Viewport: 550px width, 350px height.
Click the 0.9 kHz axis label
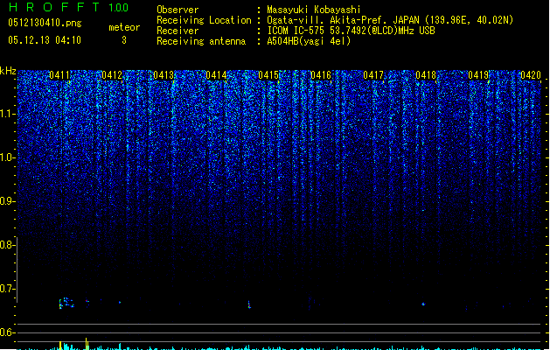(x=7, y=201)
